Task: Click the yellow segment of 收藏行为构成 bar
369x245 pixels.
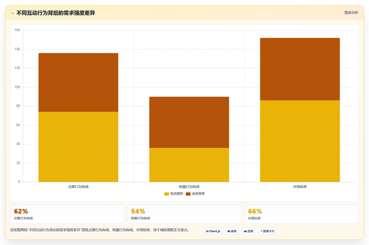Action: pyautogui.click(x=189, y=165)
